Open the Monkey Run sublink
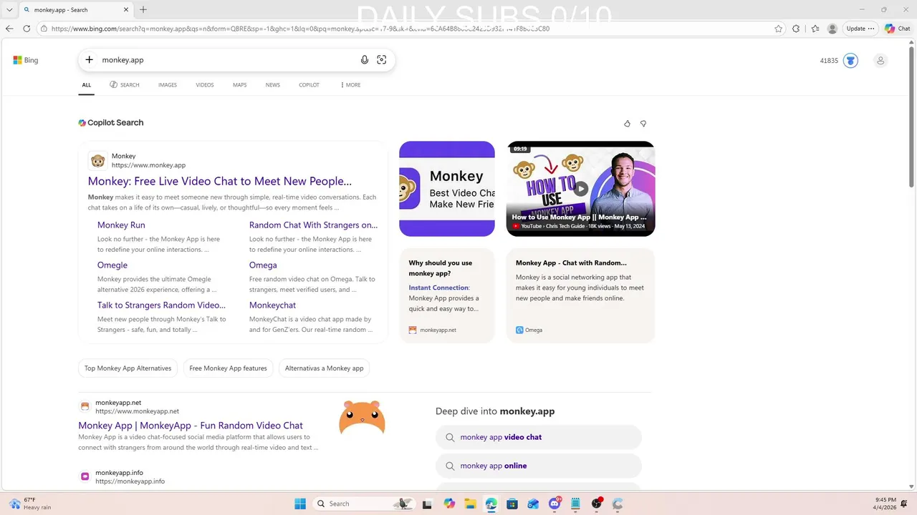The image size is (917, 515). (121, 225)
